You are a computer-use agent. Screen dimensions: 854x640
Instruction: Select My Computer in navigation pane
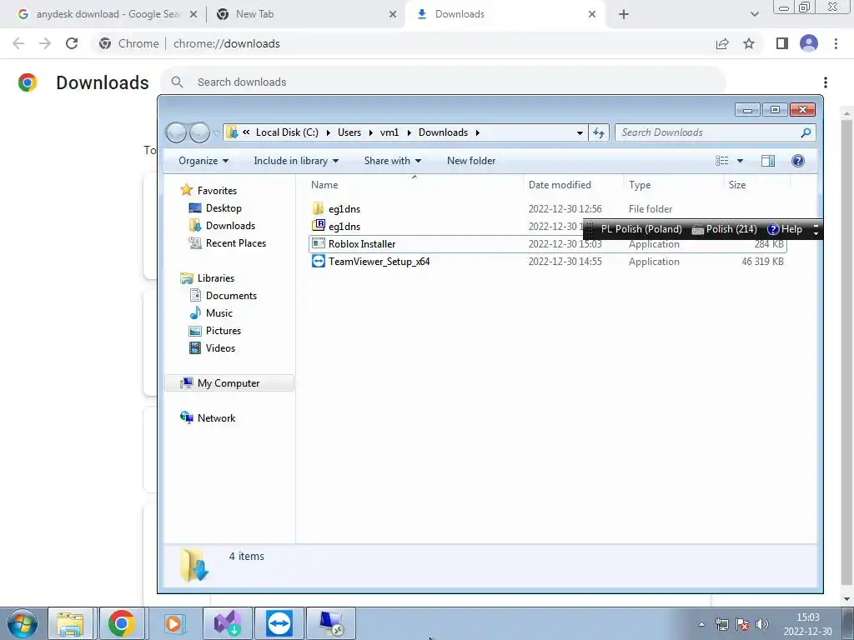coord(229,383)
